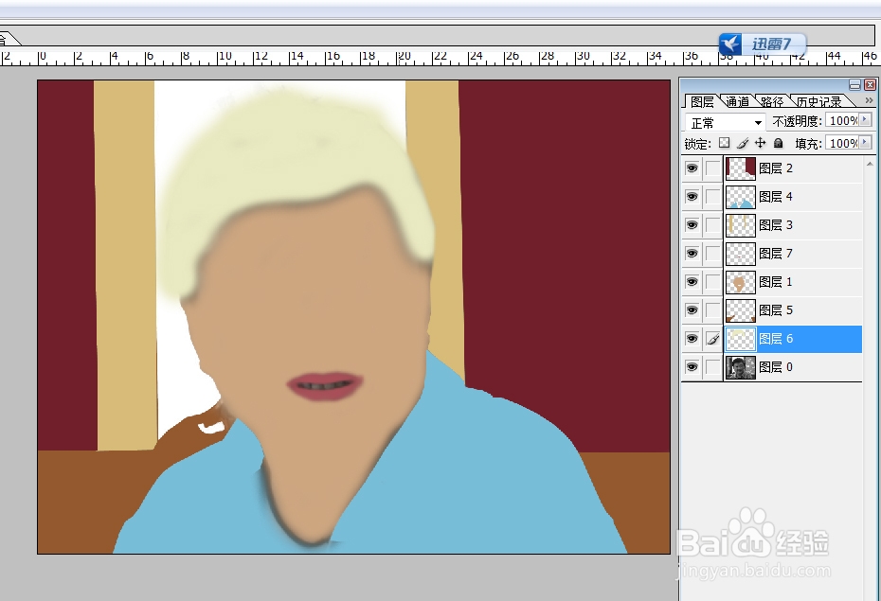Hide 图层 2 with its eye icon
This screenshot has height=601, width=881.
tap(692, 168)
